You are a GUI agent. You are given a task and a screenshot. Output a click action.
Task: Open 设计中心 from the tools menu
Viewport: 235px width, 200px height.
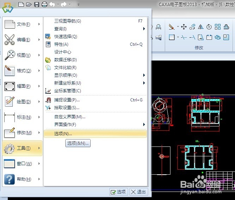tap(95, 52)
